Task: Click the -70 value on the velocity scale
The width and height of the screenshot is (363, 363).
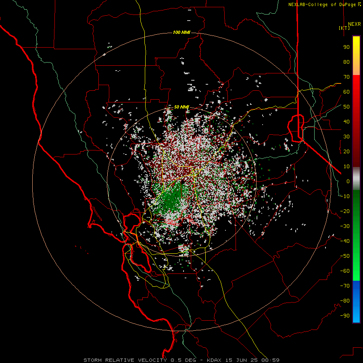Action: coord(345,286)
